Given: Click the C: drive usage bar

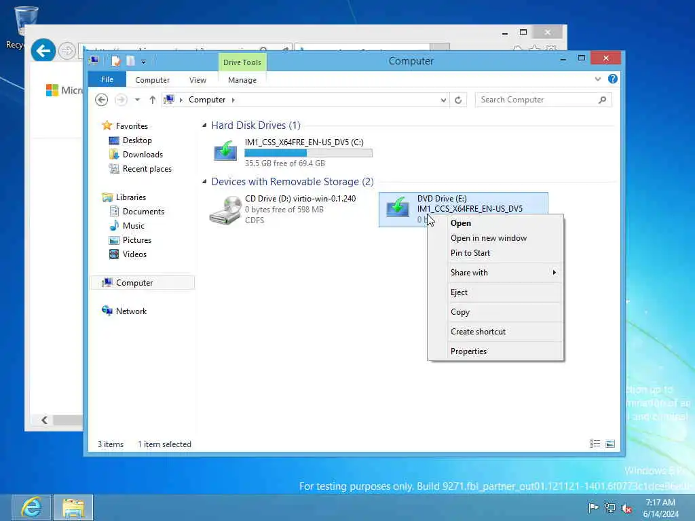Looking at the screenshot, I should 309,153.
